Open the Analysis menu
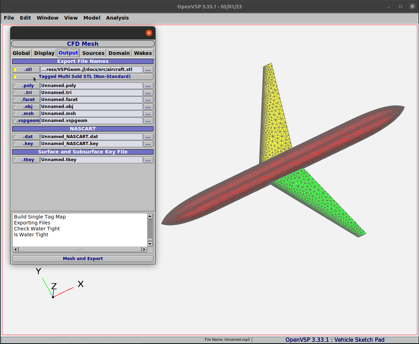Viewport: 419px width, 344px height. click(117, 18)
